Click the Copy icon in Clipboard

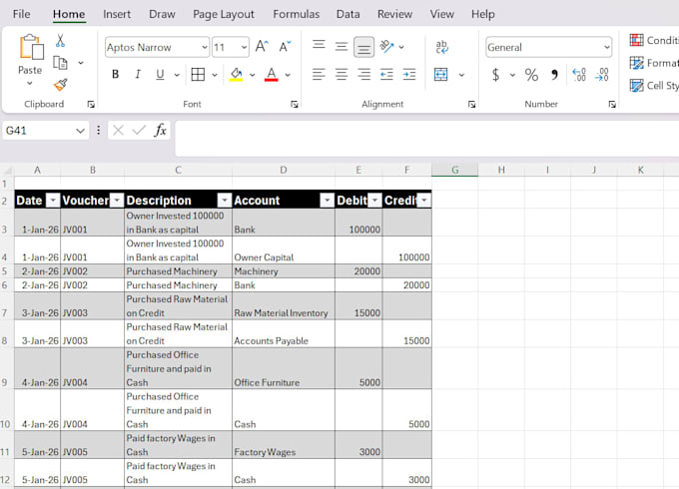(60, 63)
